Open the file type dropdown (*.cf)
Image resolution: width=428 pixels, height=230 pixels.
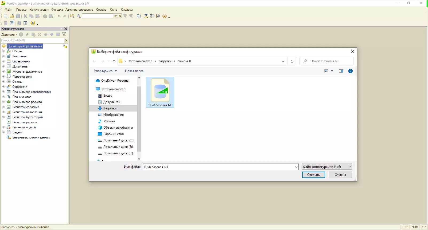coord(327,167)
